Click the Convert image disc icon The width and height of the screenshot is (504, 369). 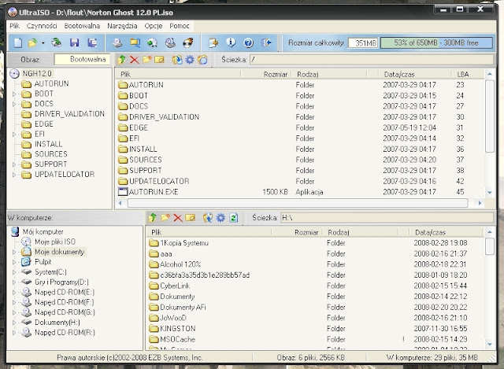point(152,42)
